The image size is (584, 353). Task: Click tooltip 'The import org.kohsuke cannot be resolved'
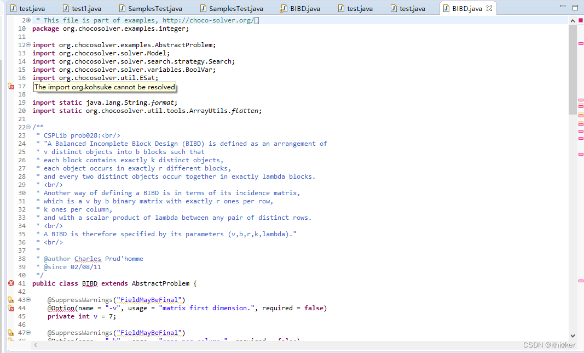[105, 87]
